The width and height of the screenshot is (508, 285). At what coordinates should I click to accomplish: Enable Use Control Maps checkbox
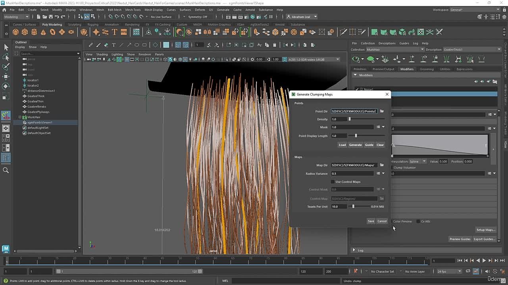point(333,182)
